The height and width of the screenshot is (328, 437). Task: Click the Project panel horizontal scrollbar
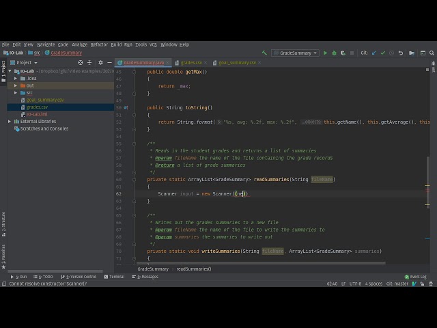55,271
